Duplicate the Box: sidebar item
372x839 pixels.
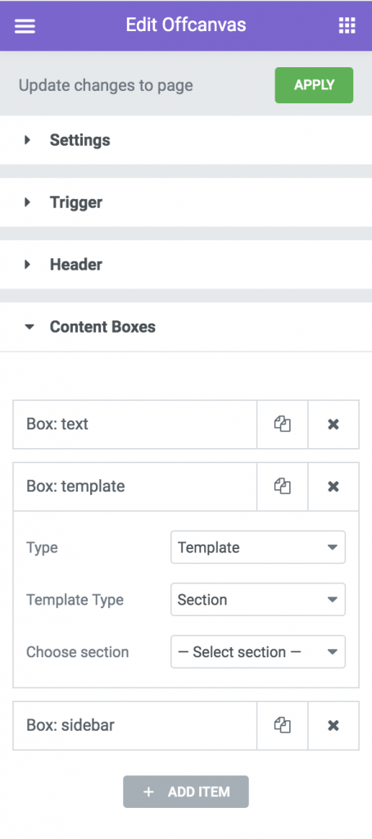(282, 726)
